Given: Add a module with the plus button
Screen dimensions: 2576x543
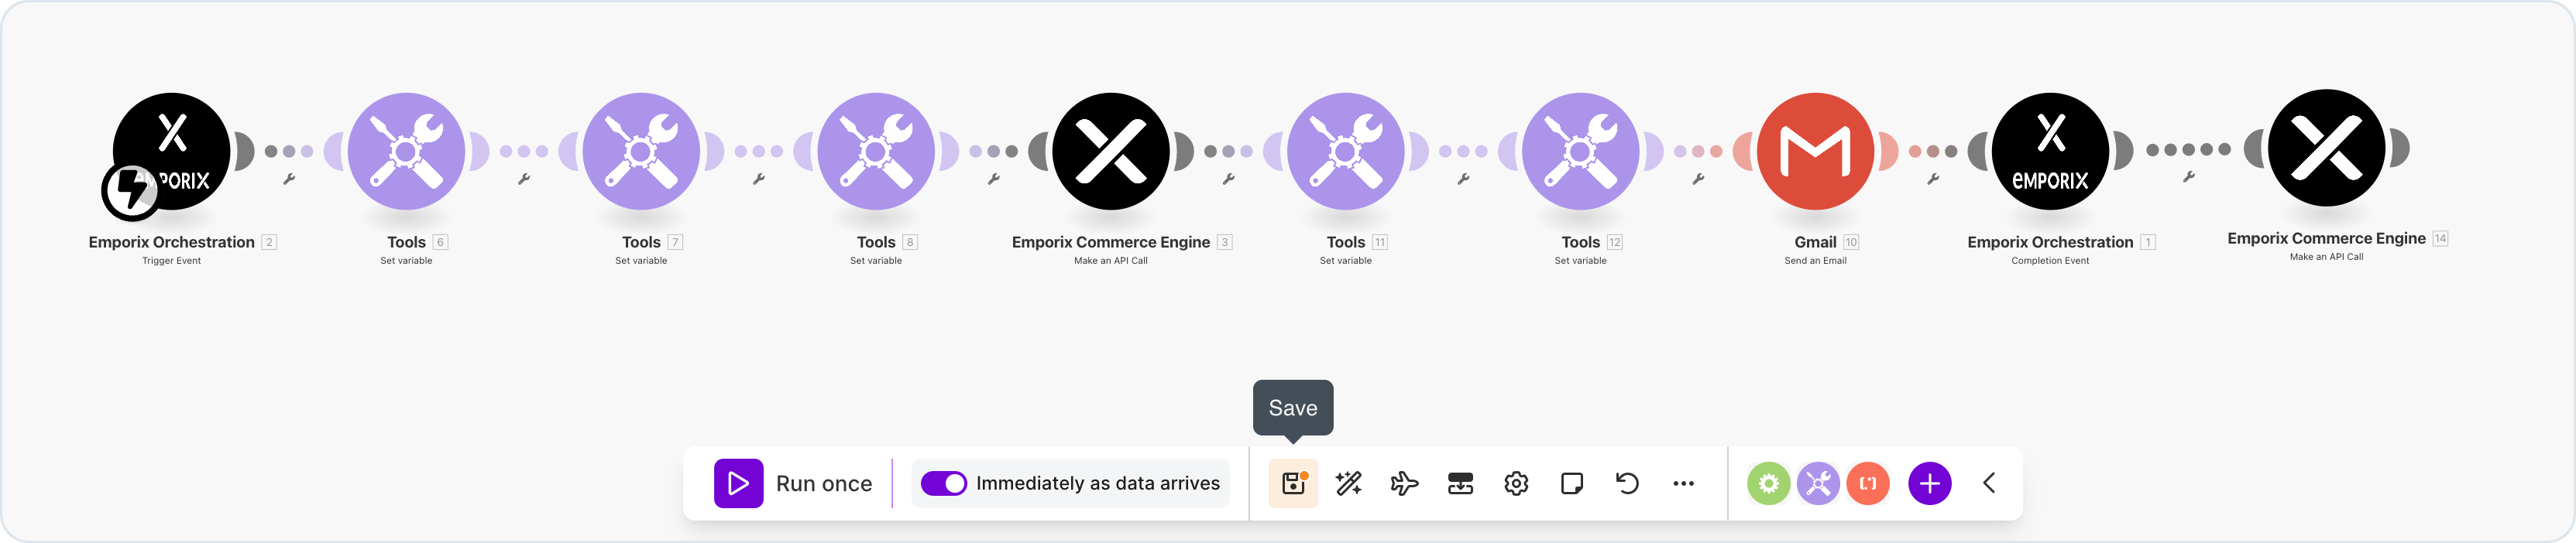Looking at the screenshot, I should (x=1929, y=483).
